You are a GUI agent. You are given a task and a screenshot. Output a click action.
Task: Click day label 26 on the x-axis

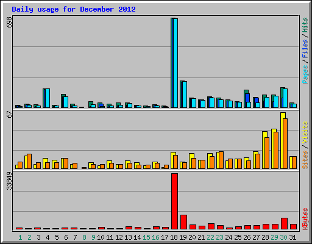point(247,237)
